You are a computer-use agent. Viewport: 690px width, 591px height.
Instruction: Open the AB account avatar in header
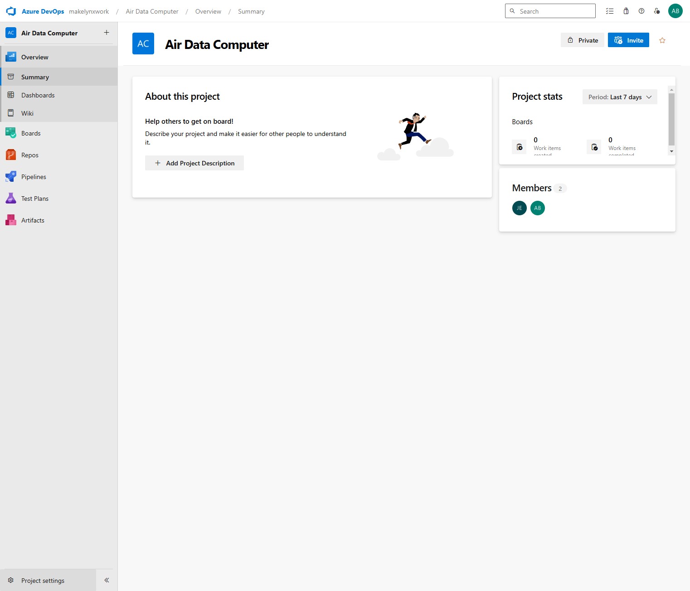pyautogui.click(x=675, y=11)
